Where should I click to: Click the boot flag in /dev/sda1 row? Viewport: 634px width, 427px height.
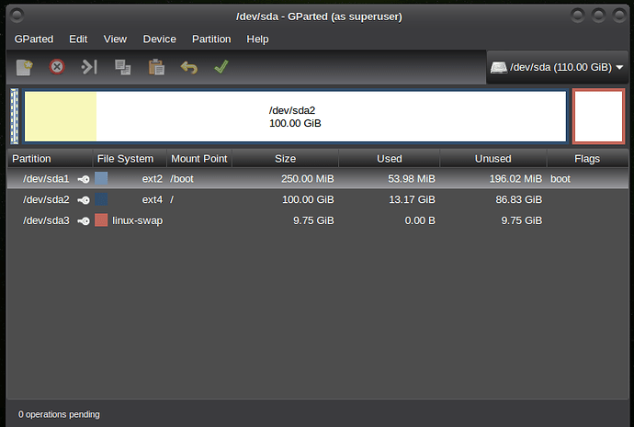pos(560,179)
